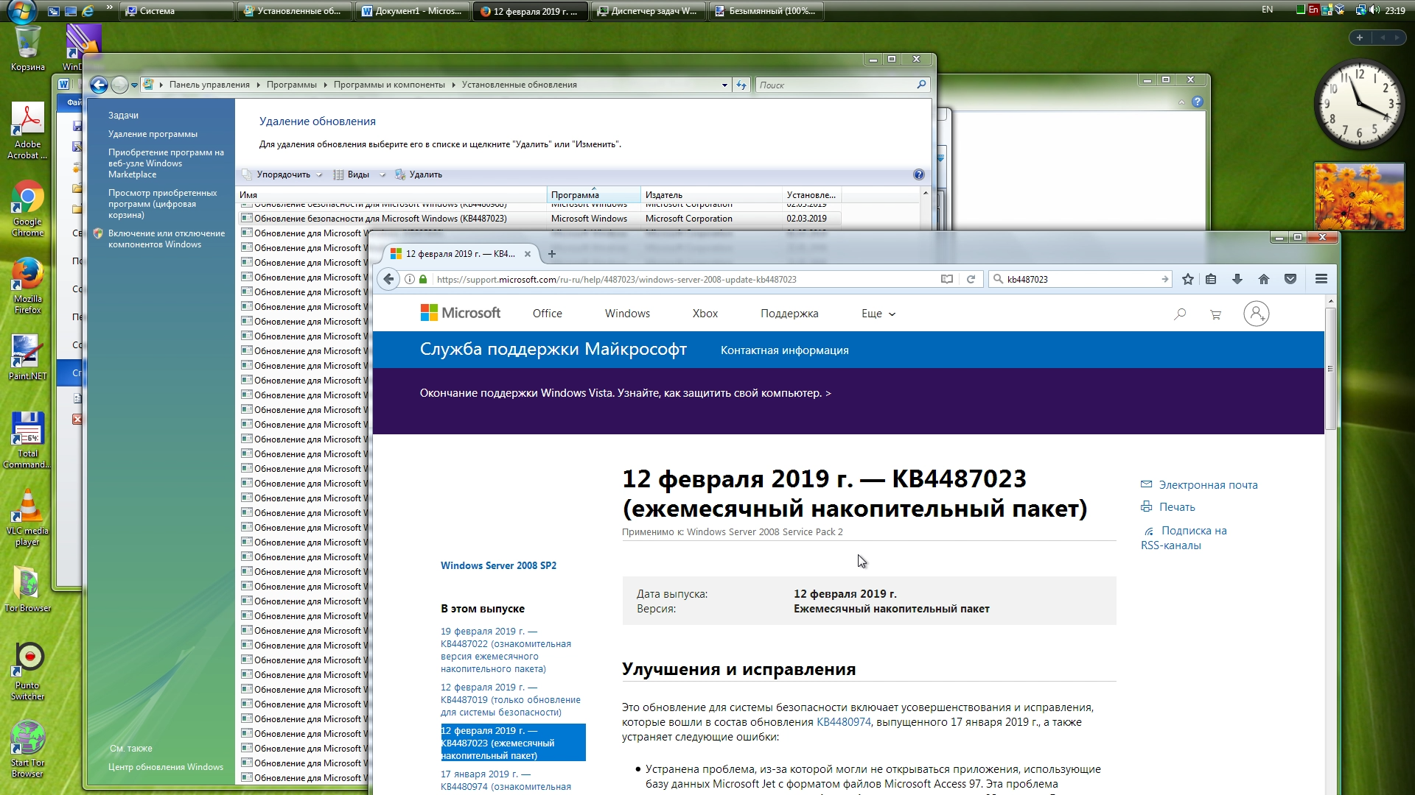Select the KB4487023 Firefox tab
This screenshot has height=795, width=1415.
click(461, 254)
